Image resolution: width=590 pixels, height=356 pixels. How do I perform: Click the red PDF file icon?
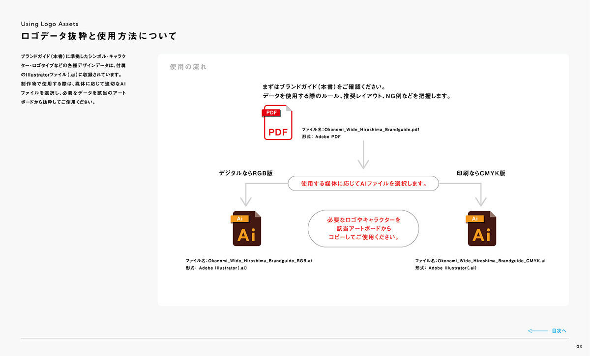278,123
